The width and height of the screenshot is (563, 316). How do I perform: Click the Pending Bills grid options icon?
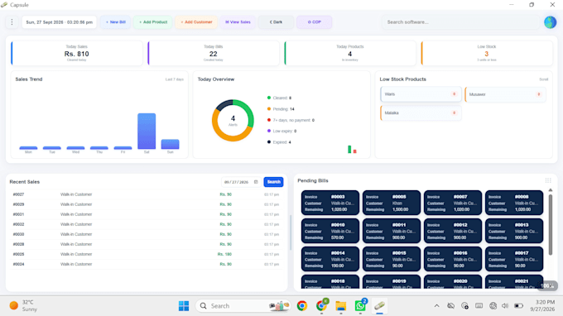pos(548,180)
